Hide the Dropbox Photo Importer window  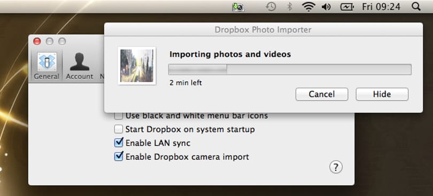click(382, 94)
